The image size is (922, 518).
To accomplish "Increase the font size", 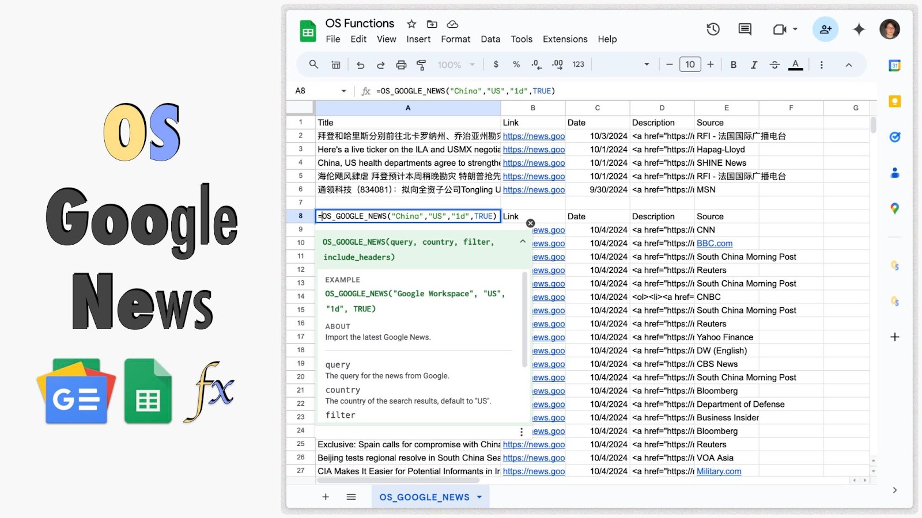I will coord(711,64).
